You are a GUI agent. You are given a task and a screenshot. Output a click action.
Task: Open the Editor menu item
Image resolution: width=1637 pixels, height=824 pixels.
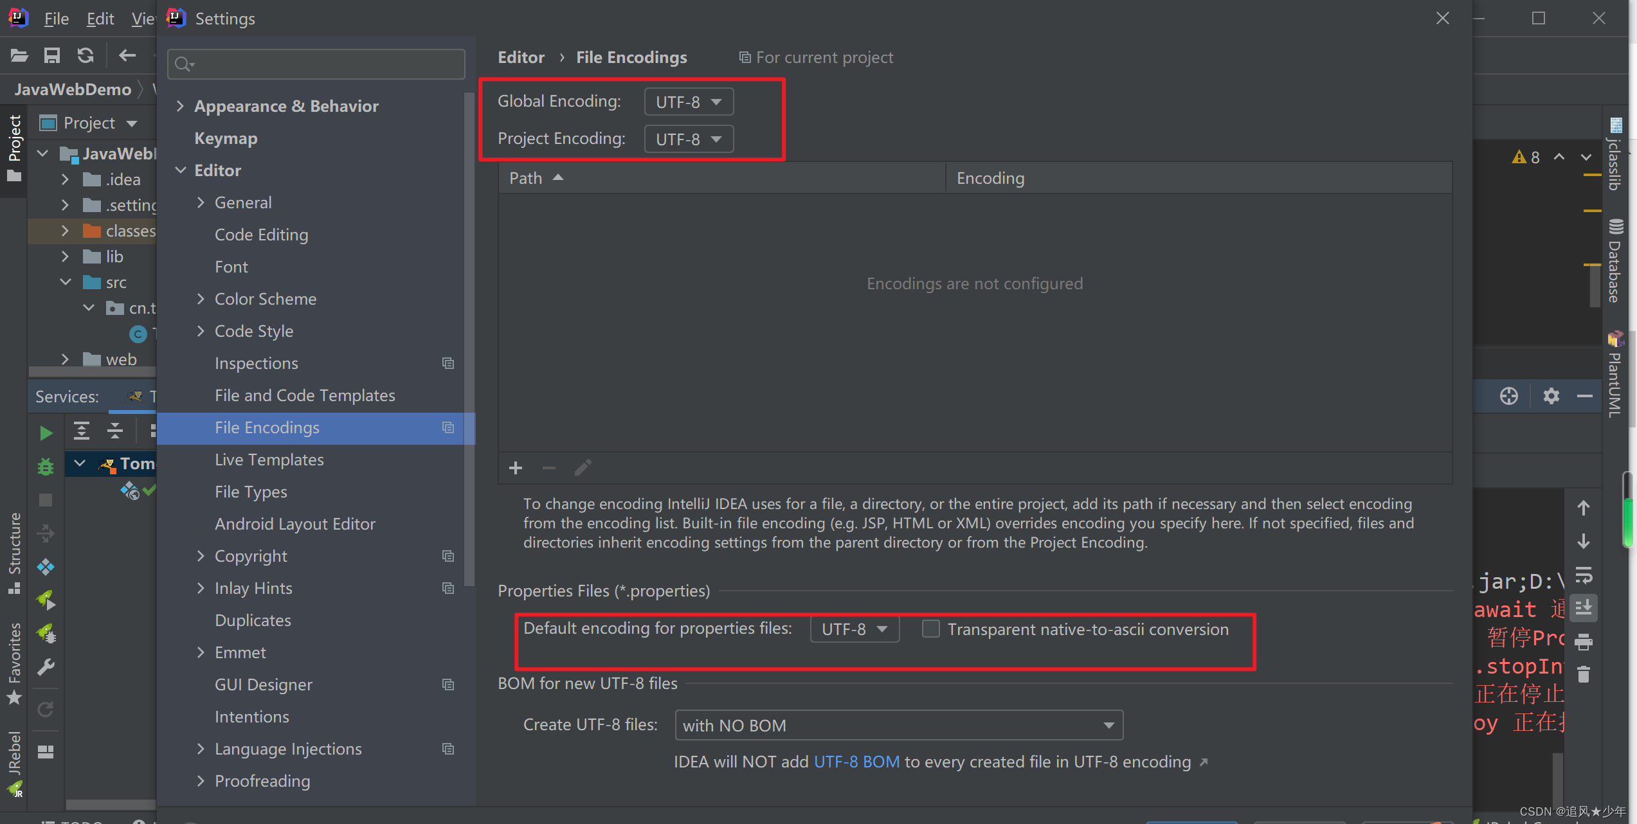[x=217, y=169]
